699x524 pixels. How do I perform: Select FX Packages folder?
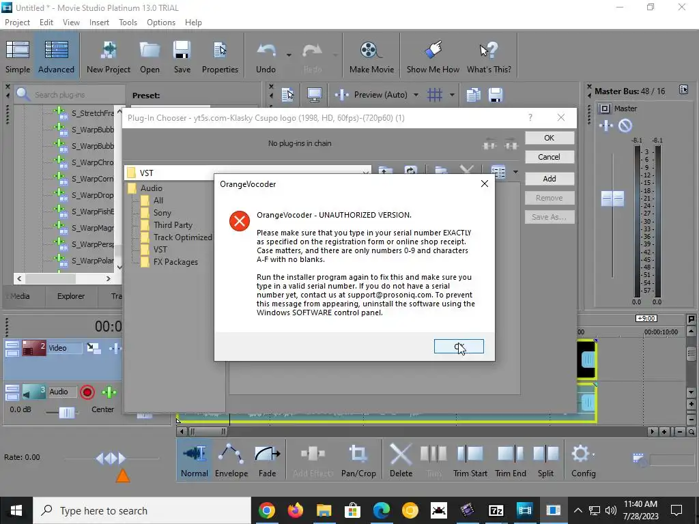tap(175, 262)
